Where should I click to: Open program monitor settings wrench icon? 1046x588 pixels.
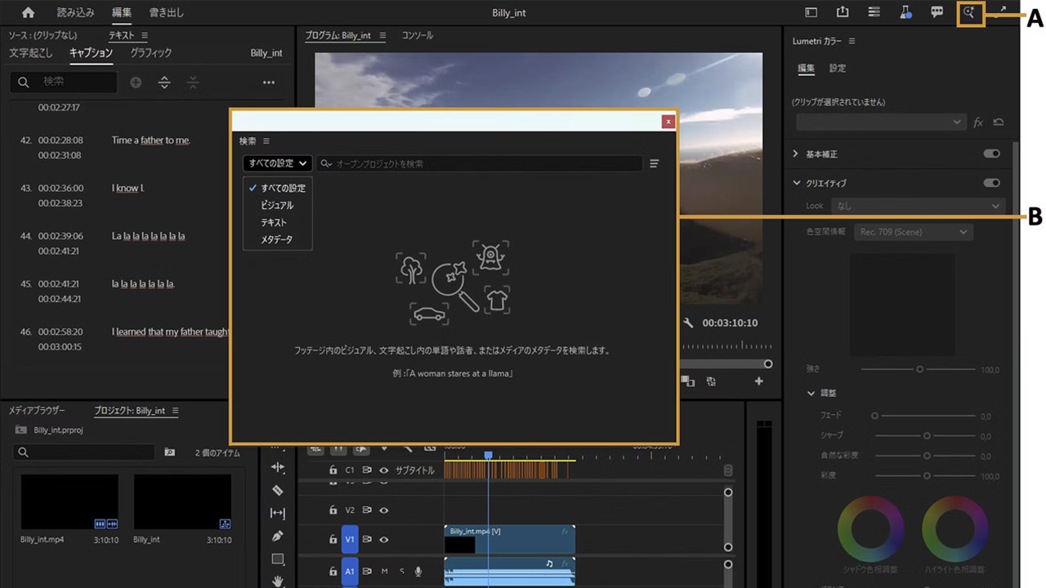pos(688,323)
